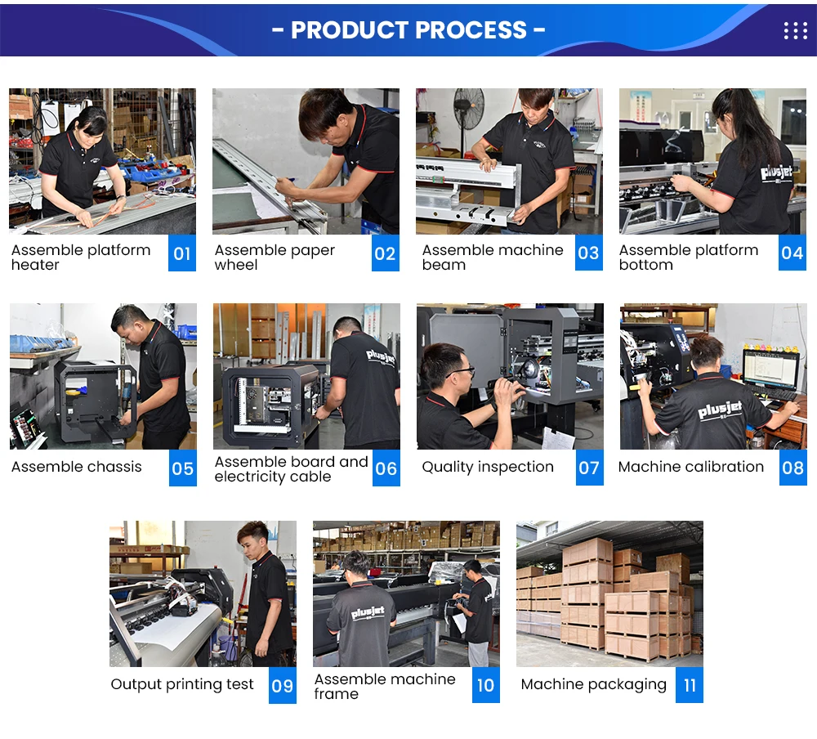This screenshot has height=739, width=817.
Task: Click the blue 04 step number badge
Action: 792,253
